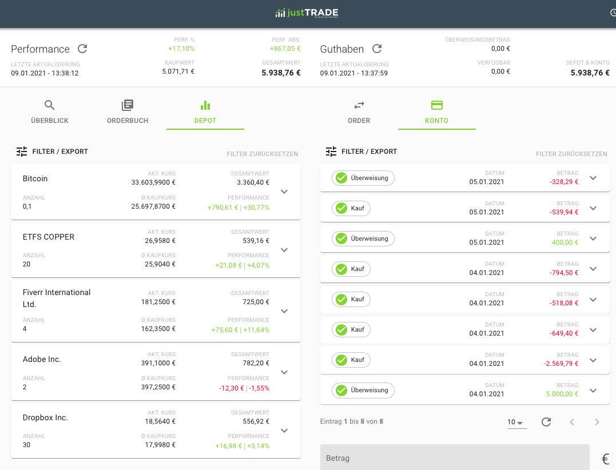Image resolution: width=616 pixels, height=470 pixels.
Task: Select the Depot tab
Action: coord(205,112)
